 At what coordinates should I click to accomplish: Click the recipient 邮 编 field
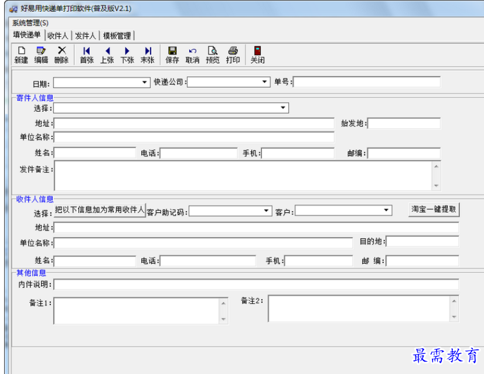coord(422,261)
